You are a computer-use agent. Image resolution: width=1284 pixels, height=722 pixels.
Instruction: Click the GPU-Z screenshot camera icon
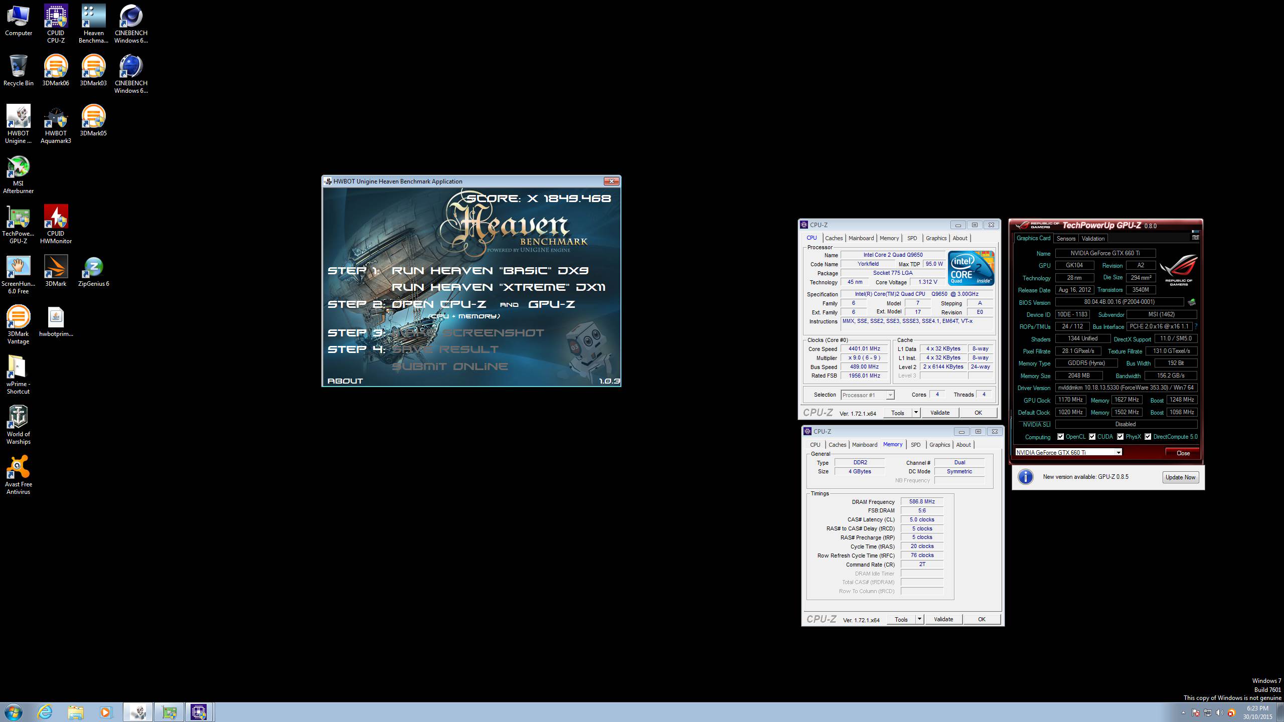pos(1195,237)
